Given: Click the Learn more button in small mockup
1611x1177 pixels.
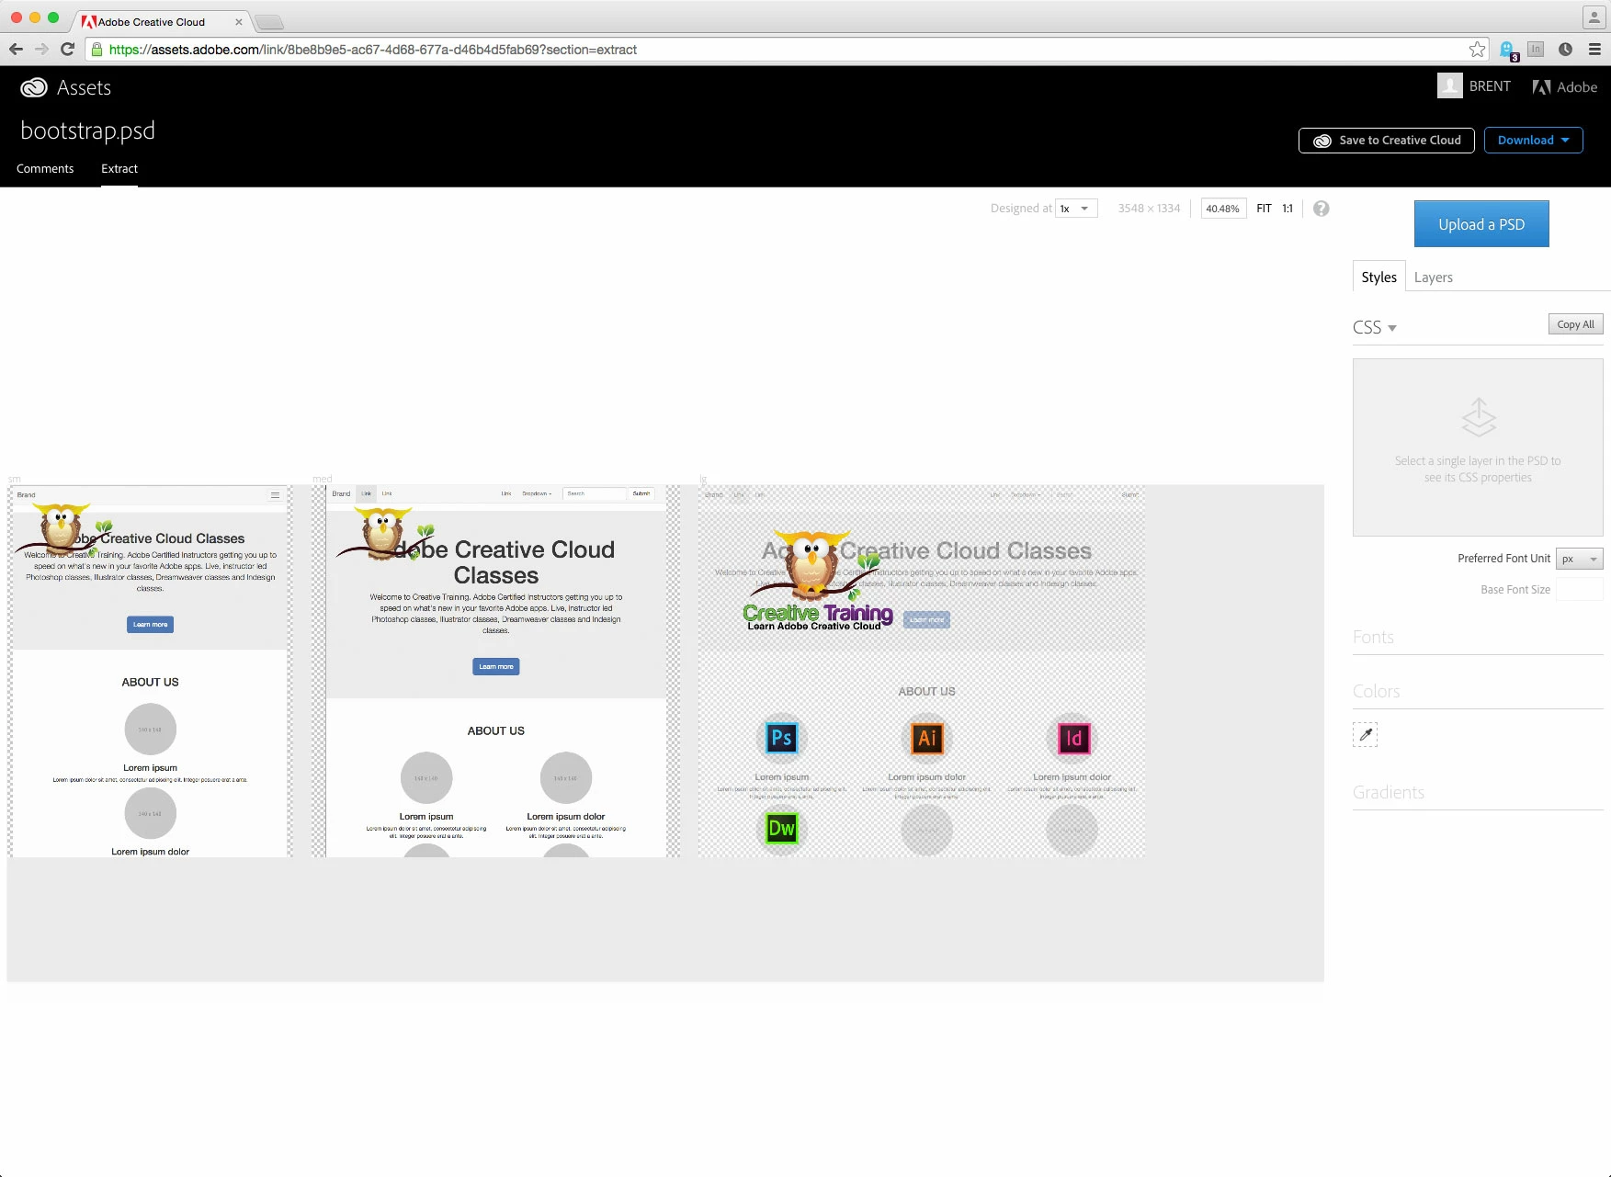Looking at the screenshot, I should tap(150, 625).
